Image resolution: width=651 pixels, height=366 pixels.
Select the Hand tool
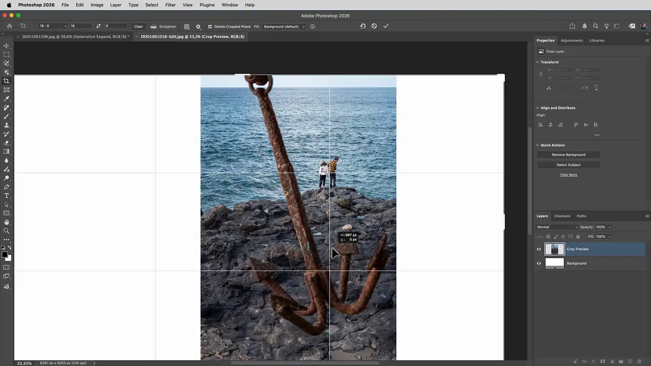(x=7, y=222)
